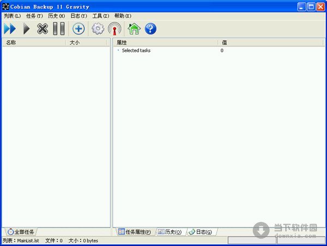Screen dimensions: 327x246
Task: Create a new task with plus icon
Action: tap(78, 28)
